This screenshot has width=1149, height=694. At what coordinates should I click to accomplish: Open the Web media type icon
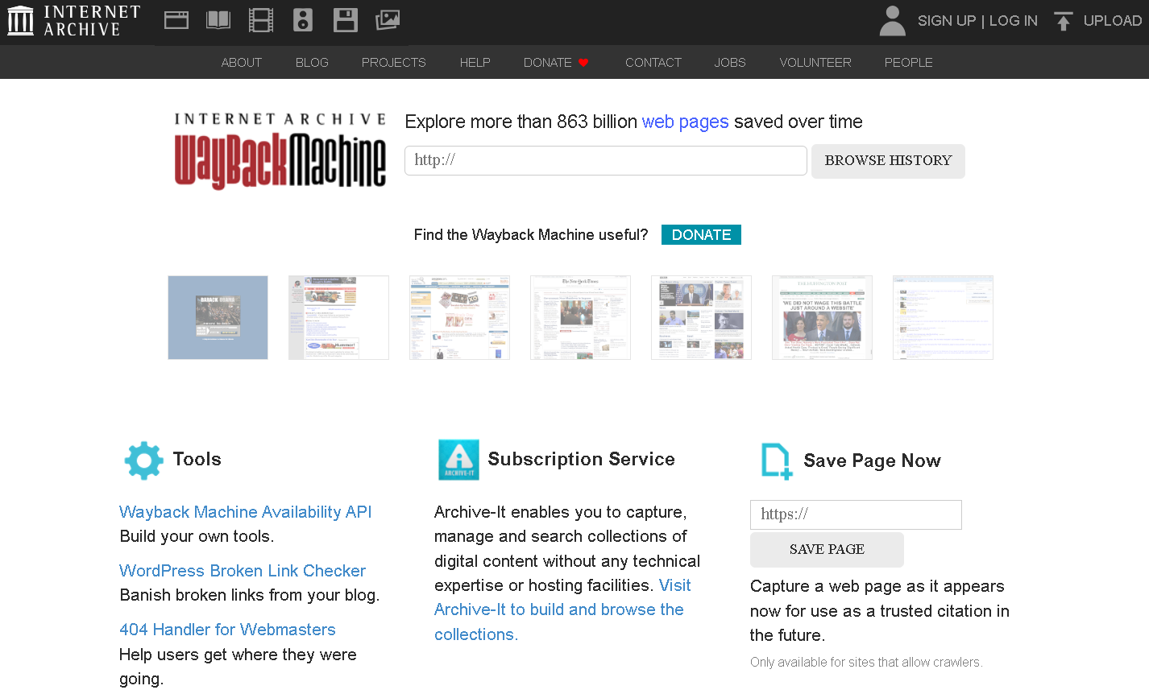pos(176,20)
